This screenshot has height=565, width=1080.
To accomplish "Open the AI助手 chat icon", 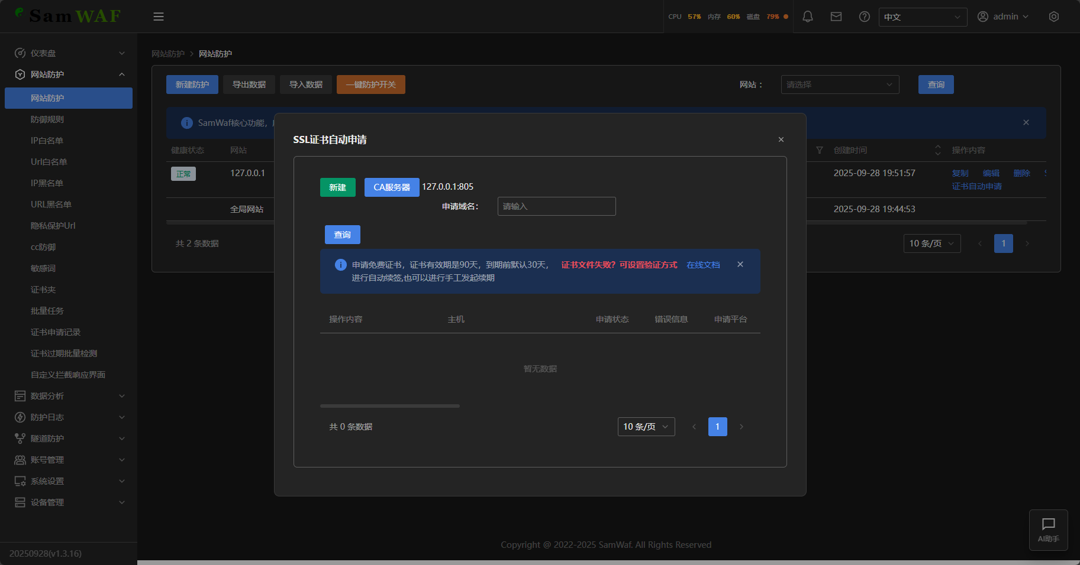I will tap(1048, 530).
